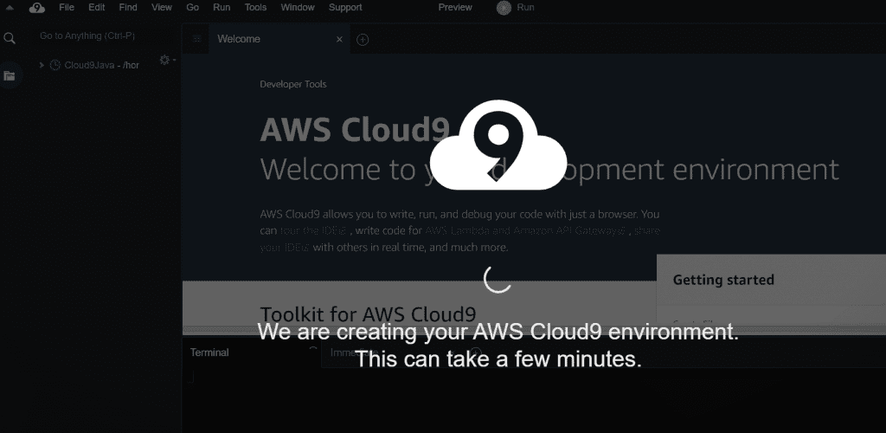The height and width of the screenshot is (433, 886).
Task: Select the Terminal tab
Action: click(209, 352)
